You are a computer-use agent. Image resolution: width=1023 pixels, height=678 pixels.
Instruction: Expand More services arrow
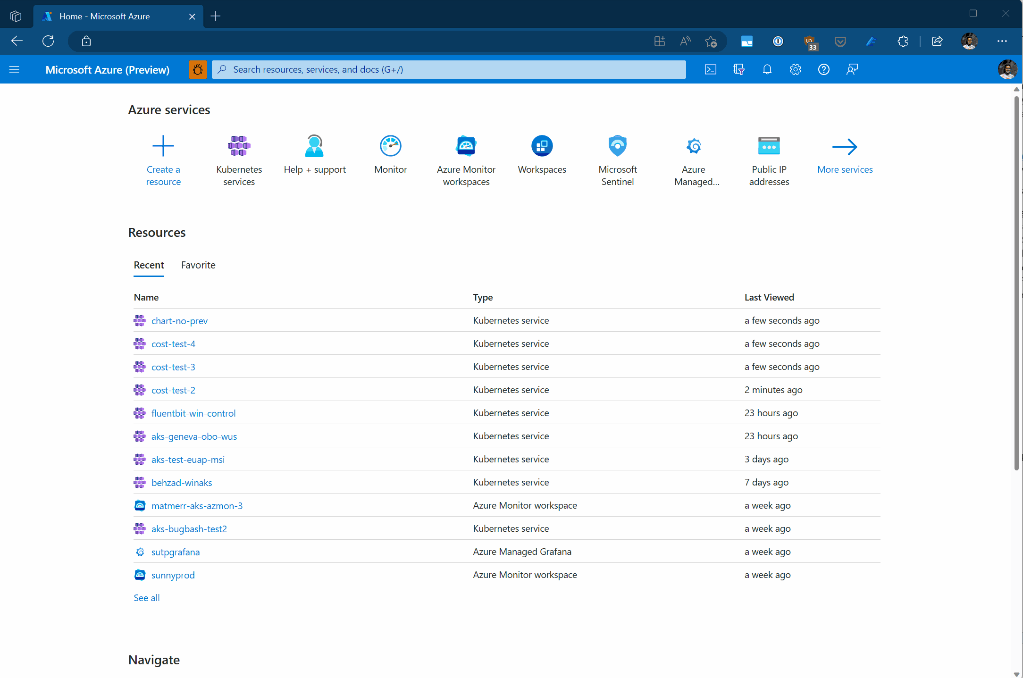point(845,147)
